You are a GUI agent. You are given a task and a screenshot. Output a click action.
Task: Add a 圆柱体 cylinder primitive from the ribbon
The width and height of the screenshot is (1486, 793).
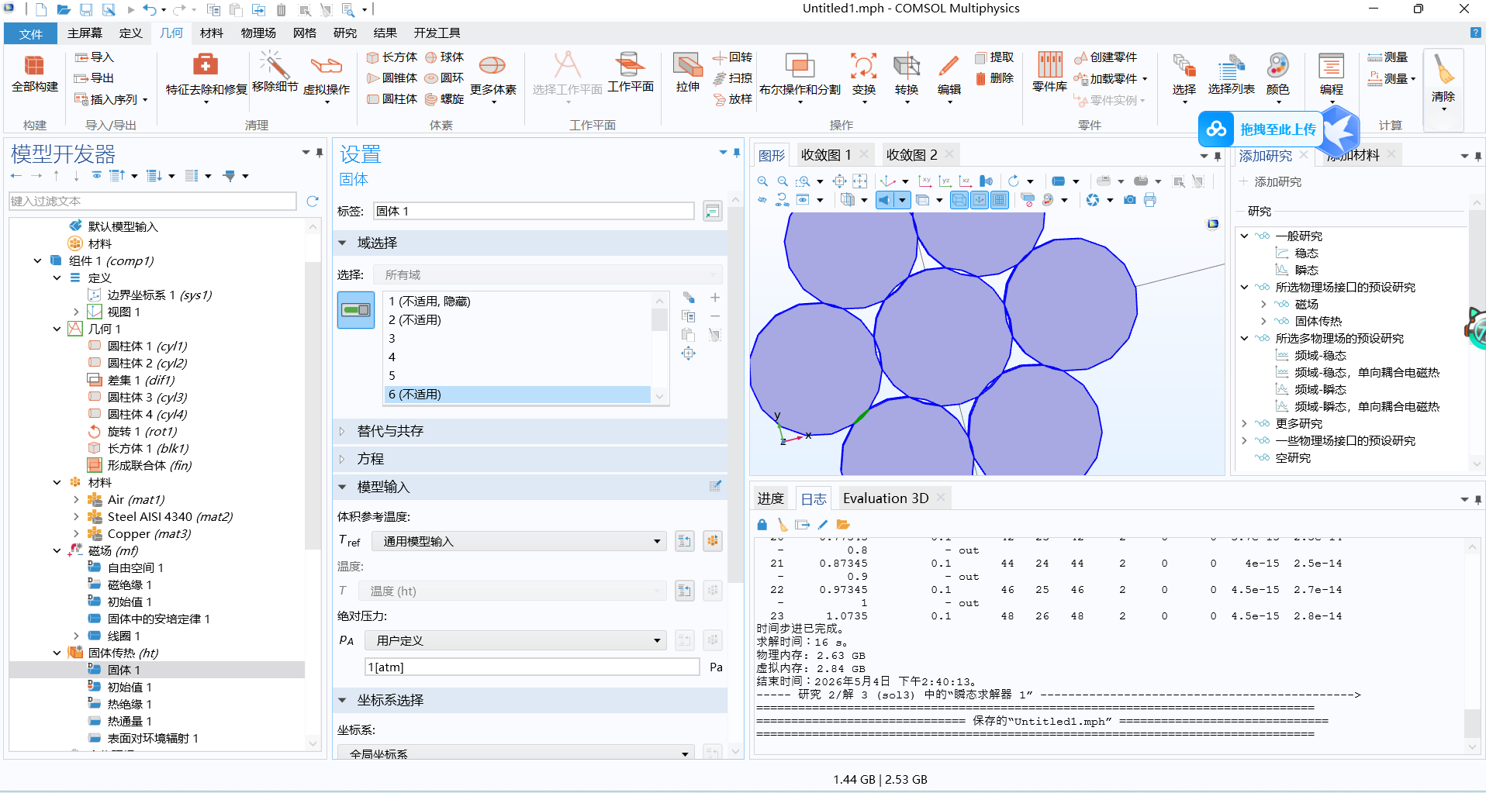click(x=392, y=99)
